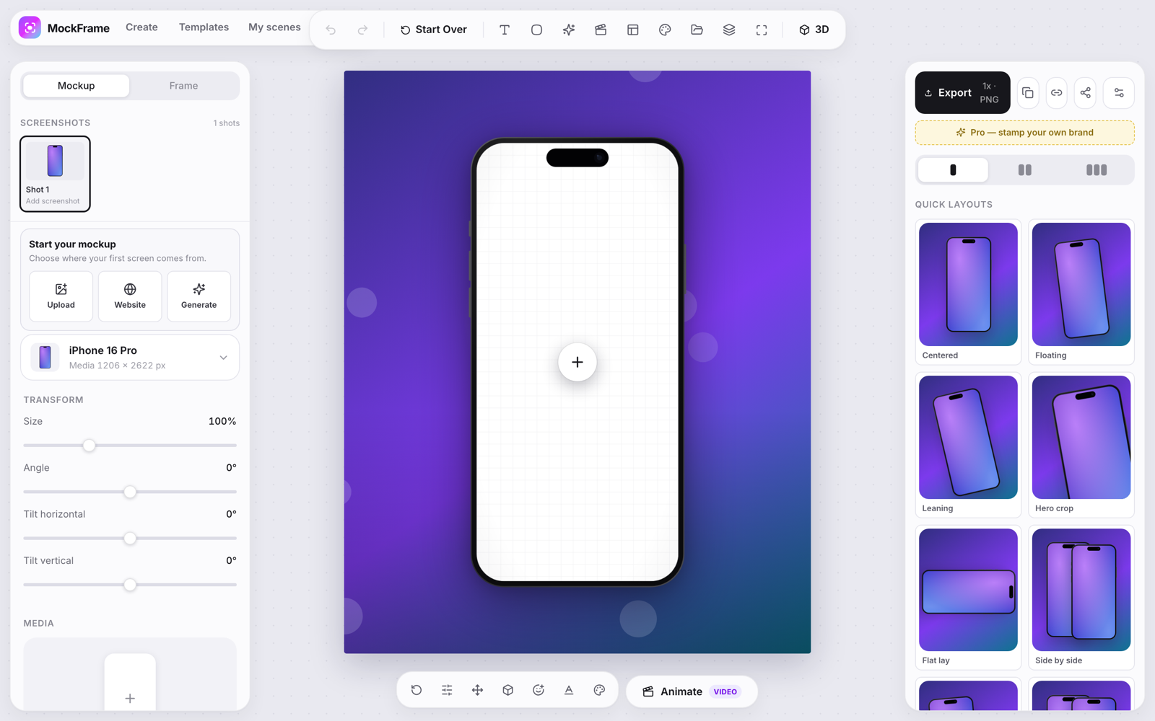Select the three devices layout toggle
The width and height of the screenshot is (1155, 721).
pyautogui.click(x=1097, y=170)
